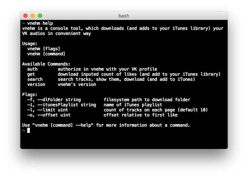The width and height of the screenshot is (248, 178).
Task: Click the typed 'vnehm help' command
Action: (40, 23)
